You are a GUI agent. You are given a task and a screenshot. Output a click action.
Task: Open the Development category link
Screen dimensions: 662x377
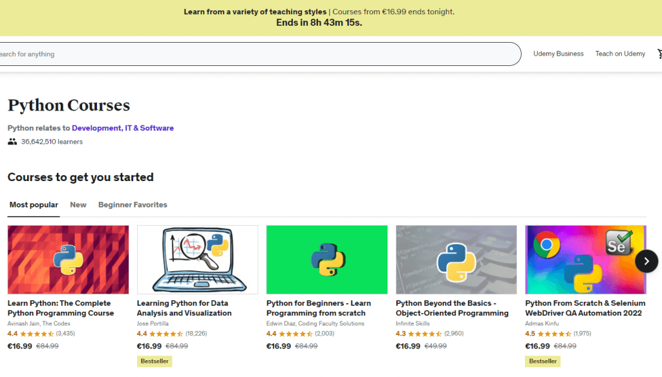click(96, 128)
